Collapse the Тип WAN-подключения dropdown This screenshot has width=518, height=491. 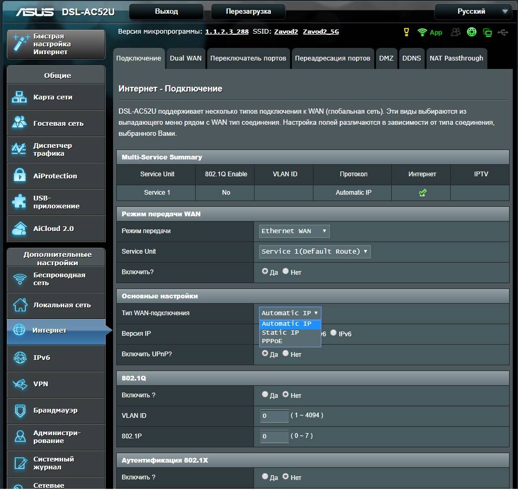(290, 313)
